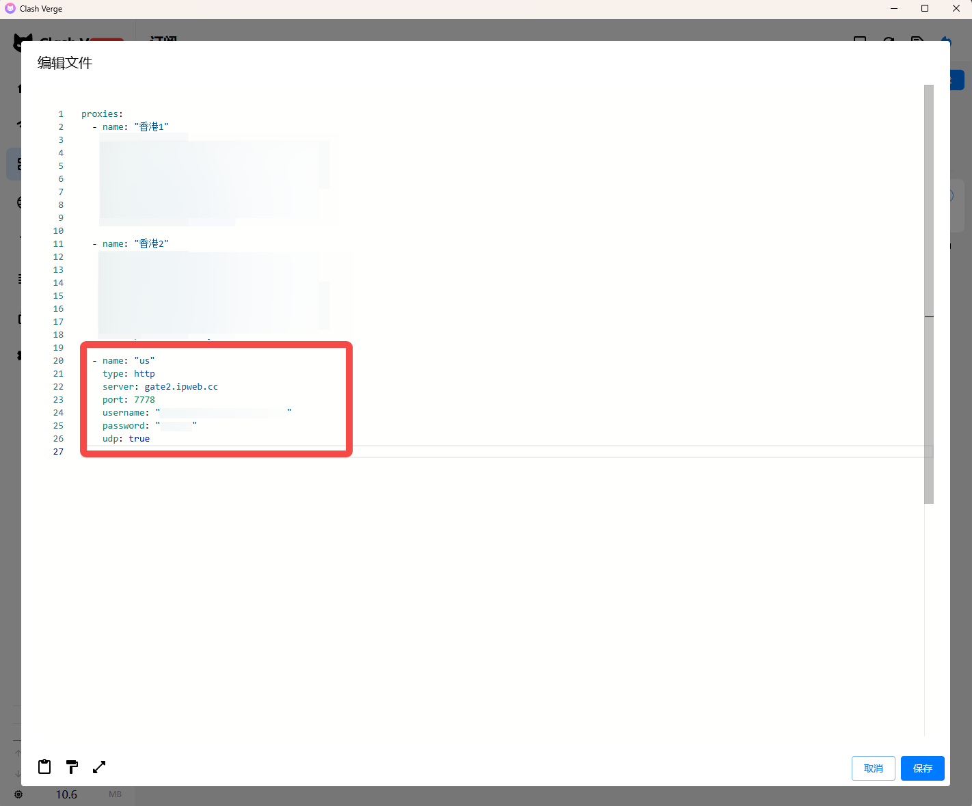Click the port value 7778
This screenshot has width=972, height=806.
tap(144, 400)
